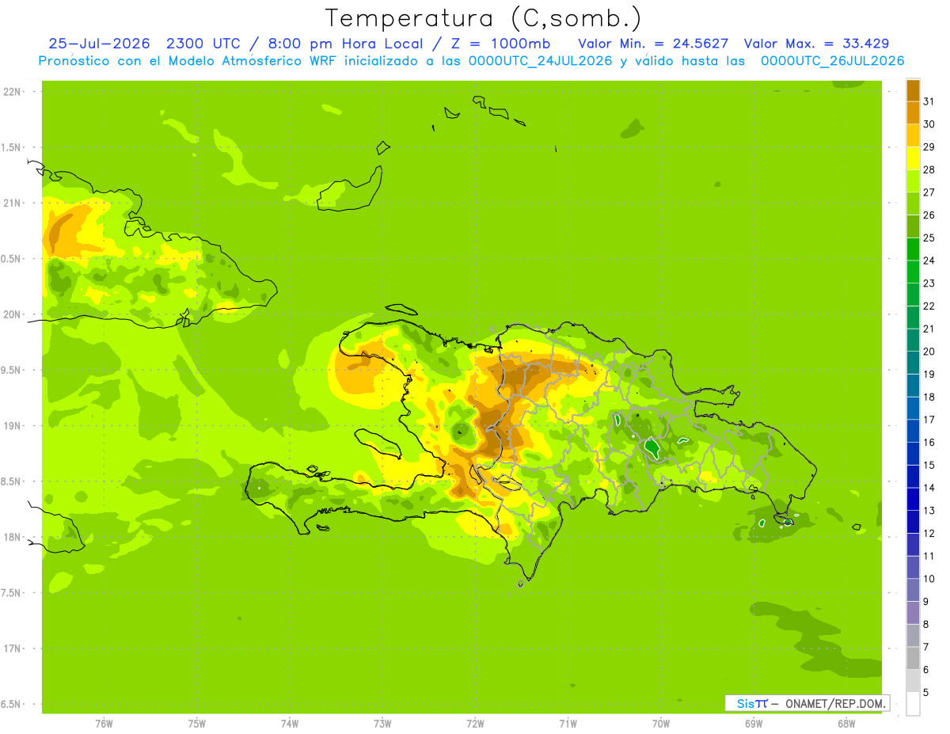This screenshot has width=950, height=734.
Task: Click the '22N' latitude label
Action: (11, 92)
